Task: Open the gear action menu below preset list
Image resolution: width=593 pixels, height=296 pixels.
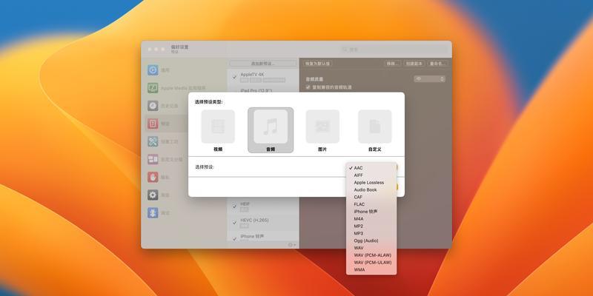Action: pos(291,245)
